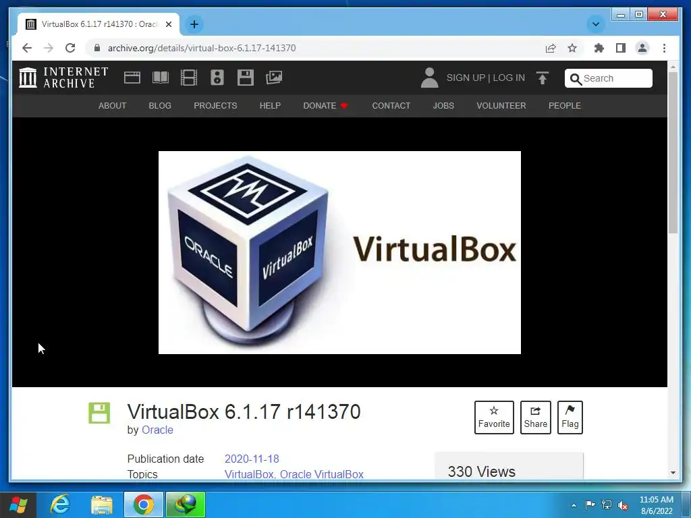
Task: Click the 330 Views statistic
Action: [481, 471]
